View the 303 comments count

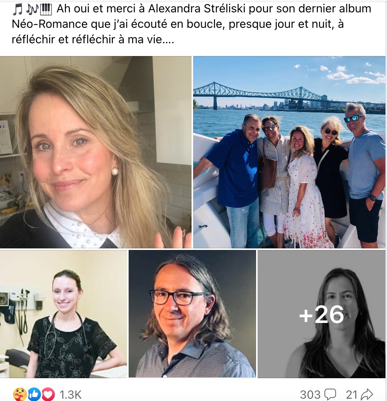coord(310,394)
